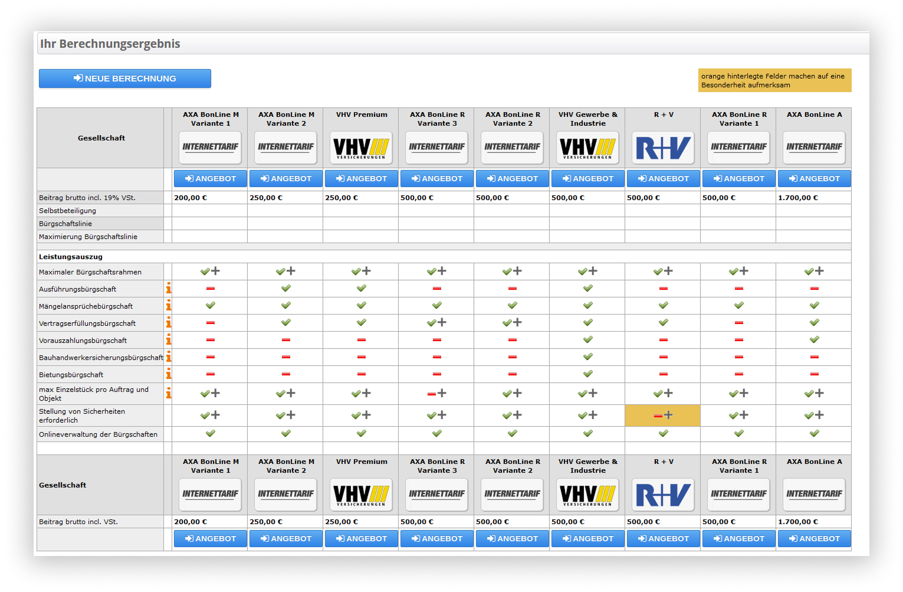This screenshot has height=592, width=903.
Task: Click top R+V logo
Action: pos(664,148)
